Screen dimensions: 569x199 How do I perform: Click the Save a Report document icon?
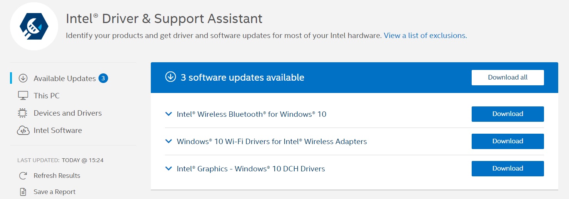click(x=23, y=192)
